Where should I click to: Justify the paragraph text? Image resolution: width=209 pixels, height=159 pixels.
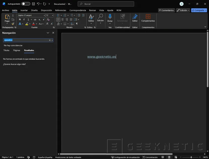click(x=71, y=20)
